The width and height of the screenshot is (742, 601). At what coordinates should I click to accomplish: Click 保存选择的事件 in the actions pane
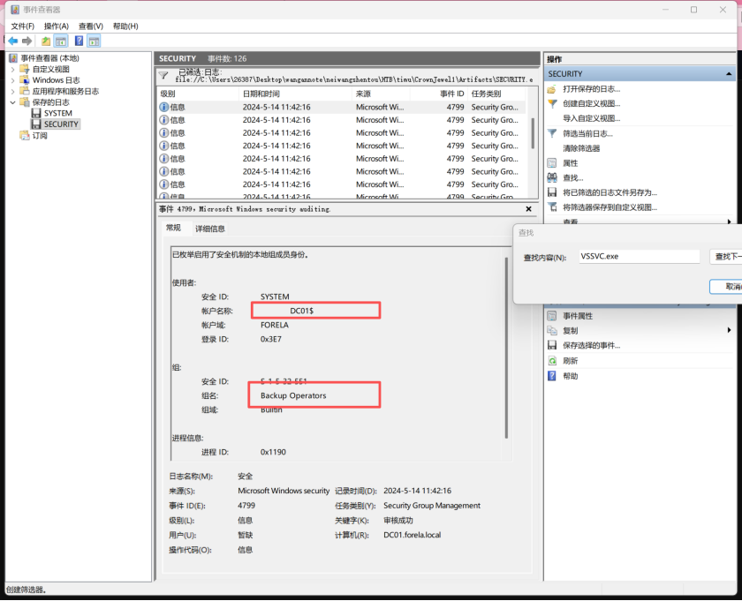tap(591, 346)
